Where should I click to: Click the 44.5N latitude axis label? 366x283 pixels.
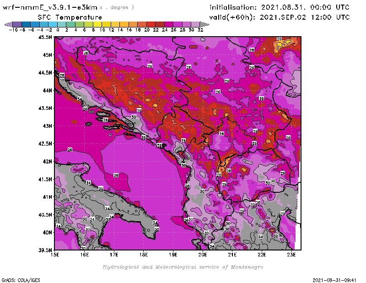coord(45,73)
